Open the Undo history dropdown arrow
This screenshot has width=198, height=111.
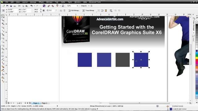pyautogui.click(x=34, y=6)
